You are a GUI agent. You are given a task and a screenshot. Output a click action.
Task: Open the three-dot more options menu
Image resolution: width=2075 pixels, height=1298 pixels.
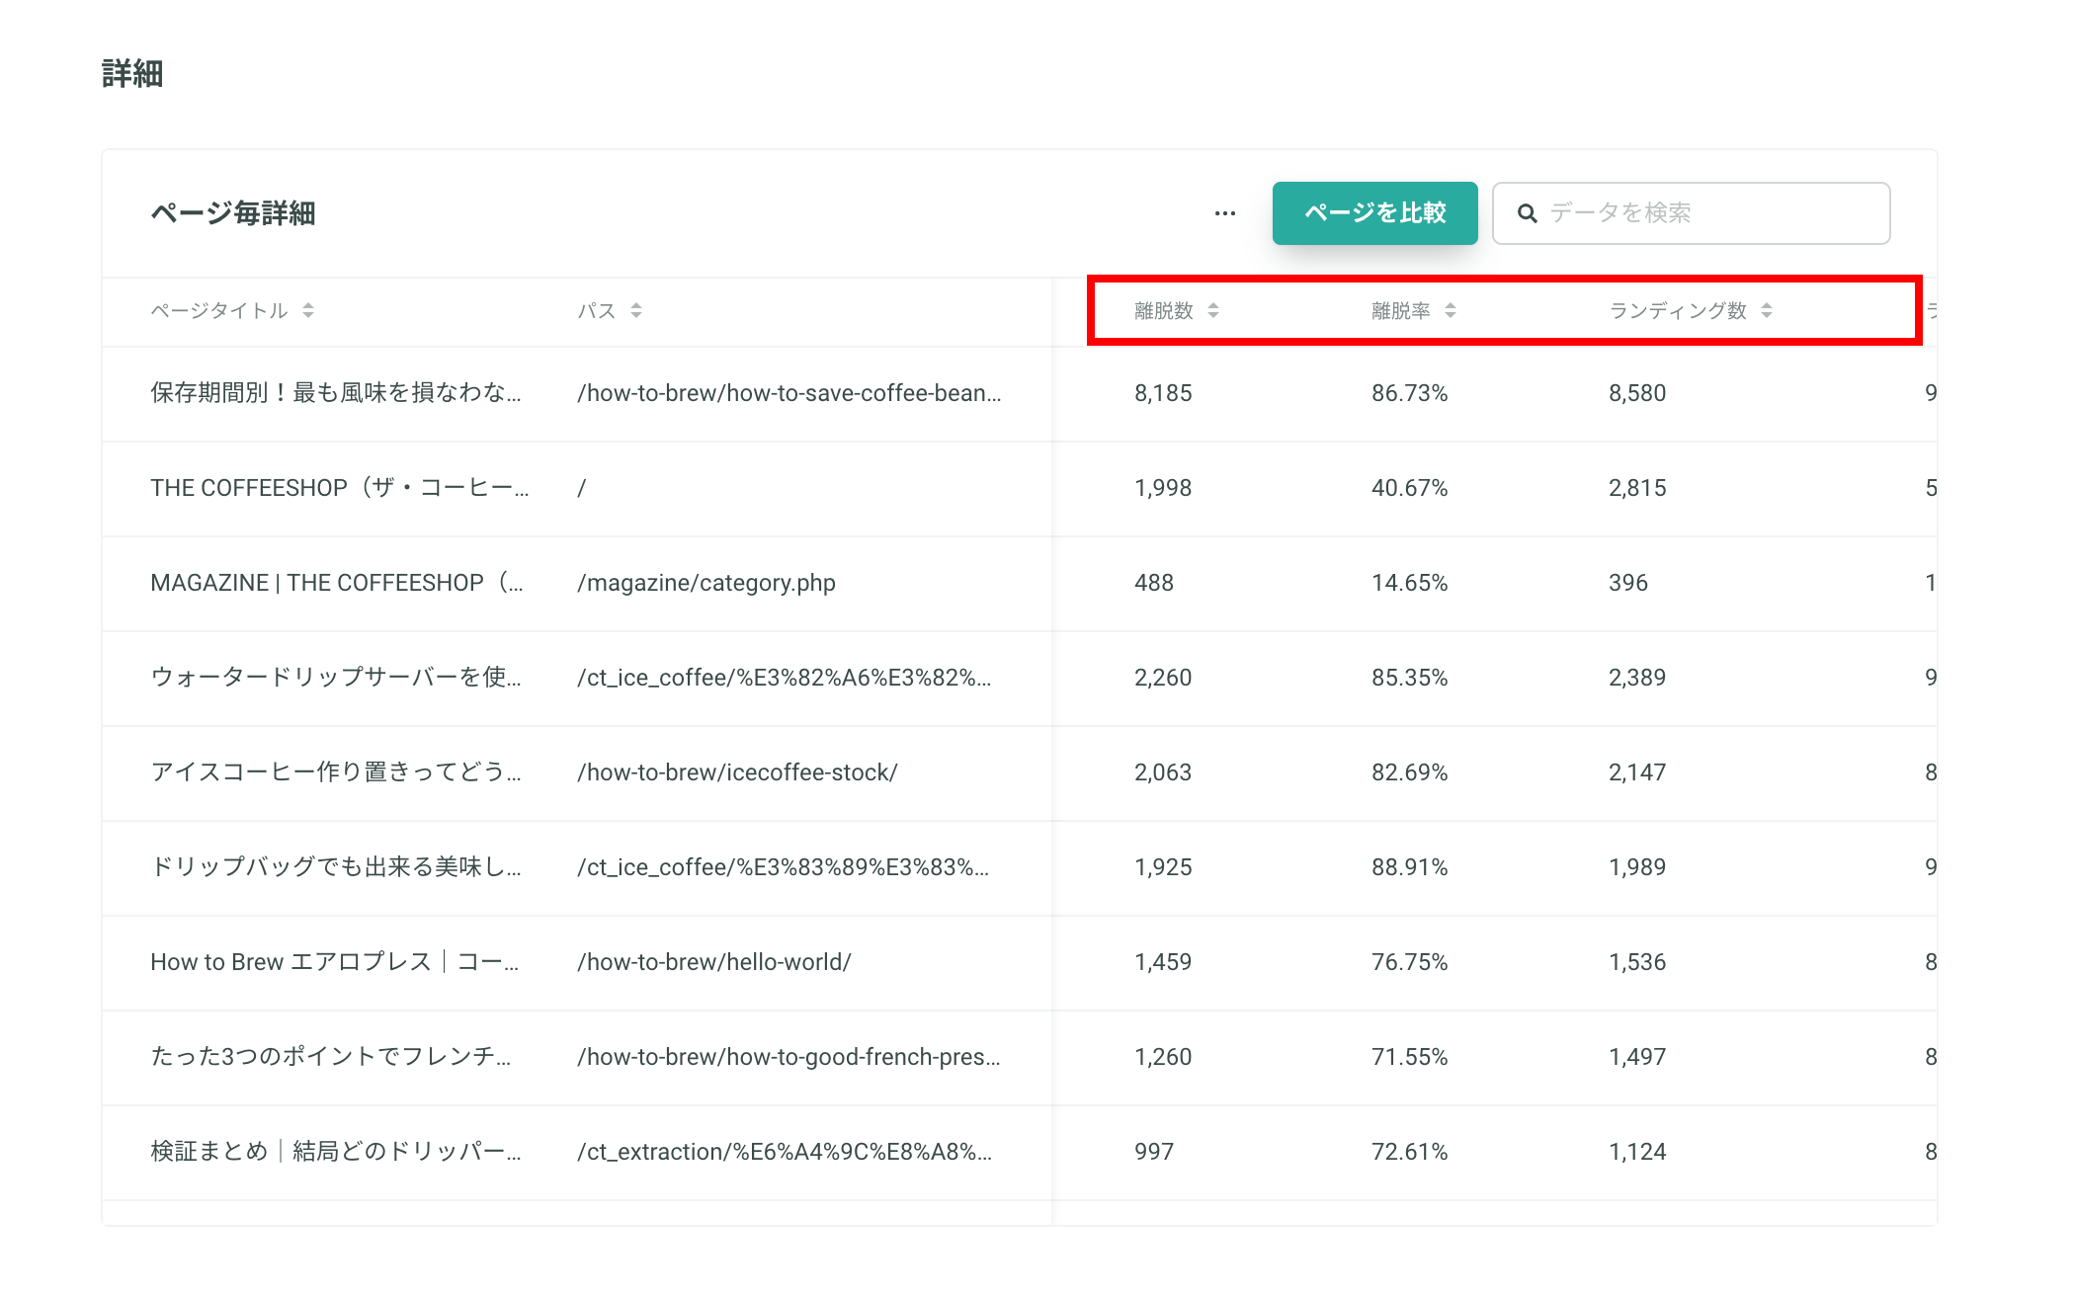[x=1225, y=213]
